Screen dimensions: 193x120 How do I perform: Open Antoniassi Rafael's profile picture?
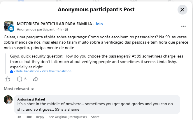pos(8,100)
